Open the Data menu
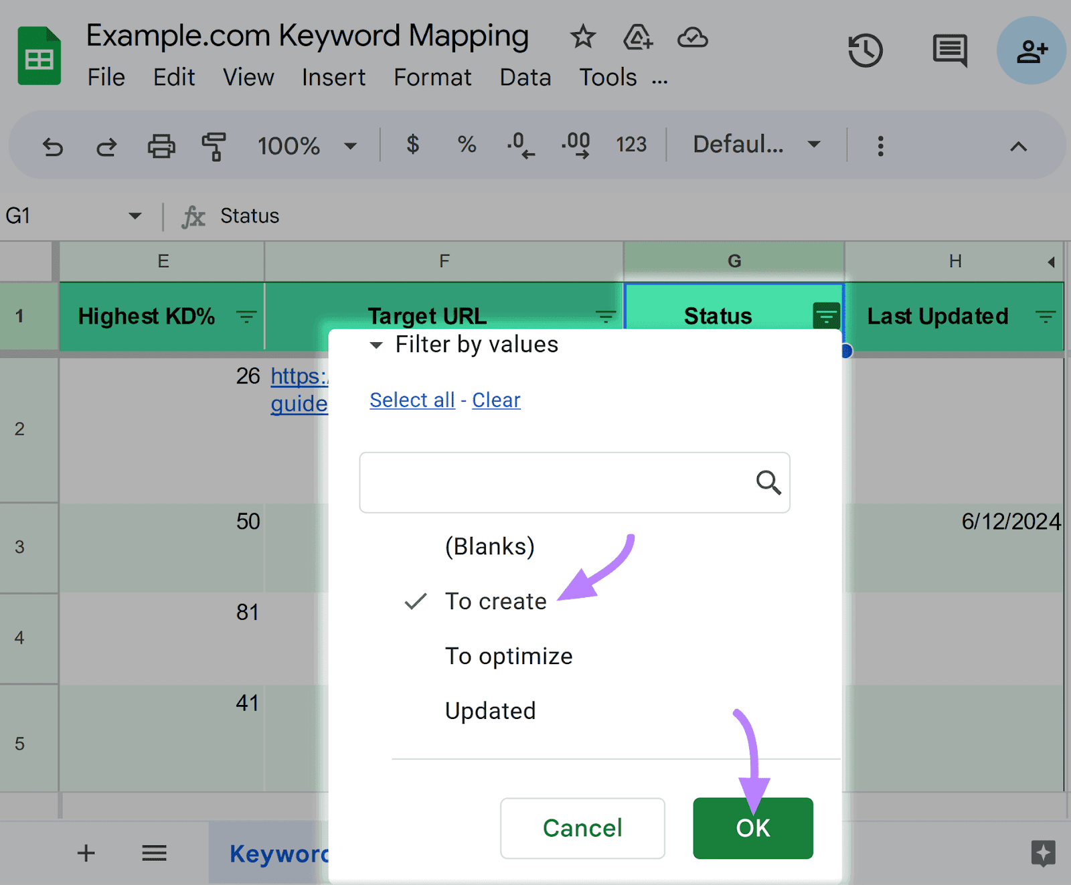This screenshot has width=1071, height=885. pyautogui.click(x=525, y=77)
